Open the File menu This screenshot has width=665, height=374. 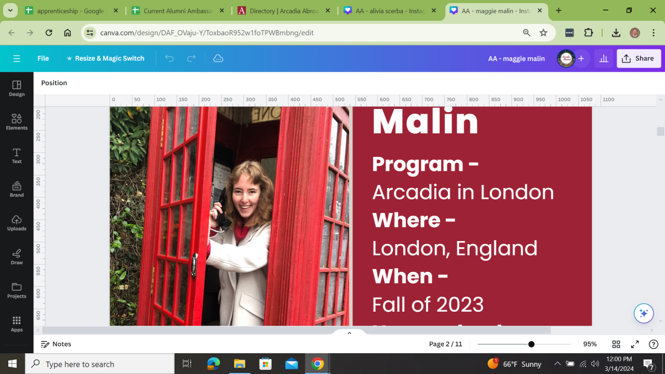tap(43, 59)
